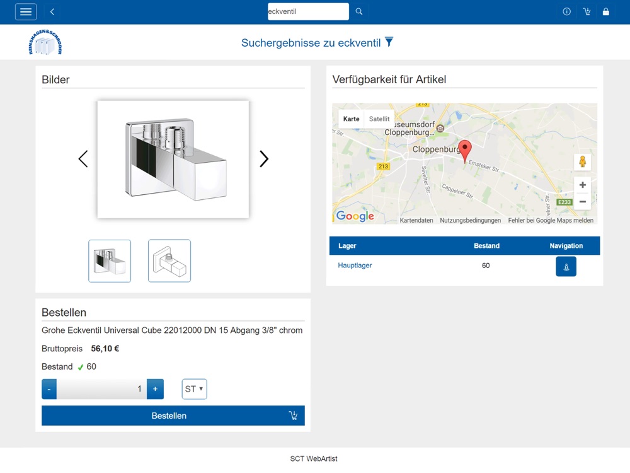Open the shopping cart in header
This screenshot has height=473, width=630.
(587, 11)
